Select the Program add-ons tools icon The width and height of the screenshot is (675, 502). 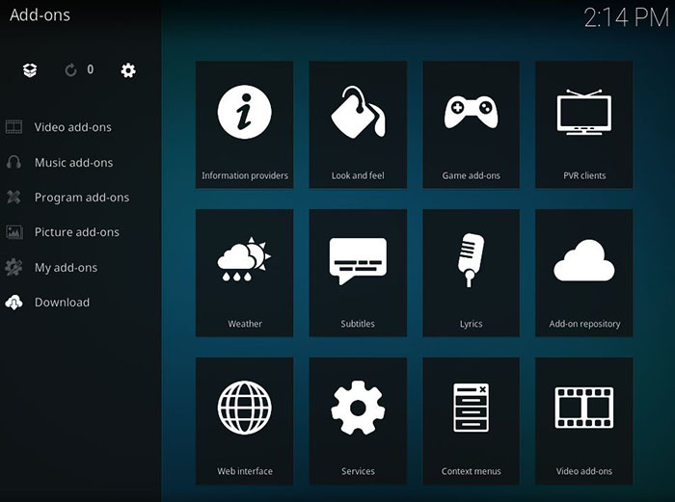pos(13,197)
